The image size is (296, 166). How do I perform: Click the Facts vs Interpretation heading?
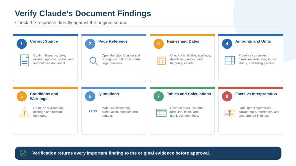coord(256,94)
